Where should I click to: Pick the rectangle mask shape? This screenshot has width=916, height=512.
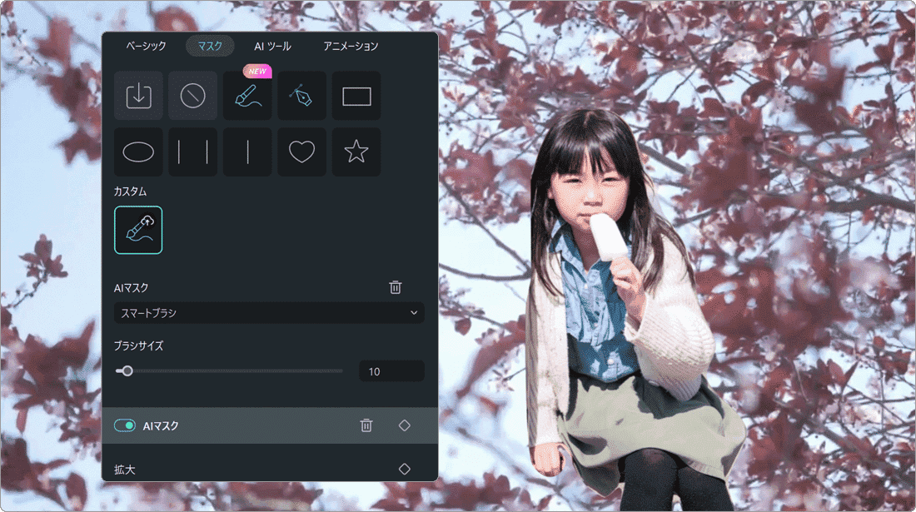356,96
